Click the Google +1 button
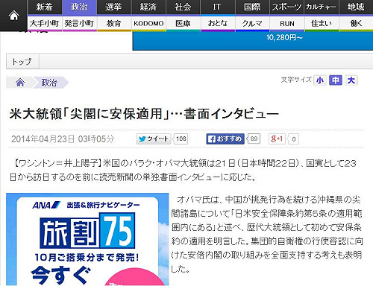373x286 pixels. click(x=277, y=139)
